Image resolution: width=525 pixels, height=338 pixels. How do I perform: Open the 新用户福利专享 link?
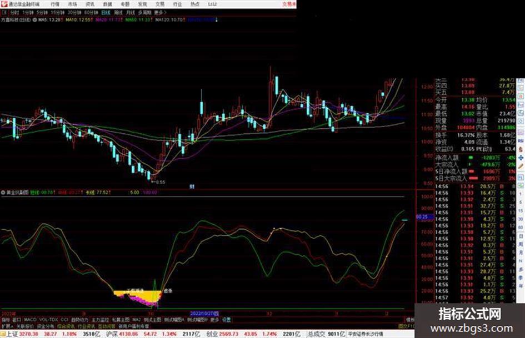click(x=133, y=326)
